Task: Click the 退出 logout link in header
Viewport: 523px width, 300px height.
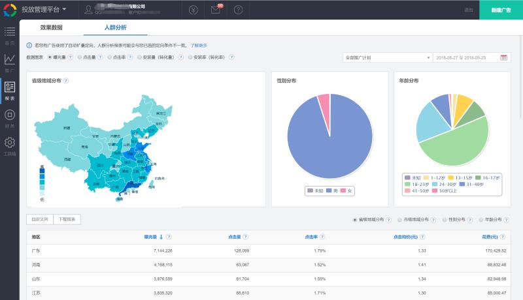Action: 469,10
